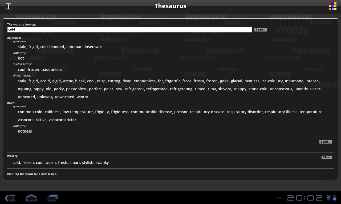The width and height of the screenshot is (341, 204).
Task: Select similar term 'emotionless'
Action: click(145, 81)
